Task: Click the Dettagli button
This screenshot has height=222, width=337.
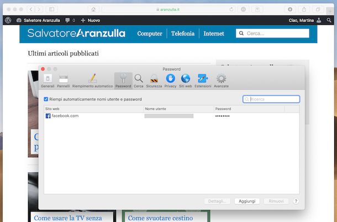Action: pos(217,201)
